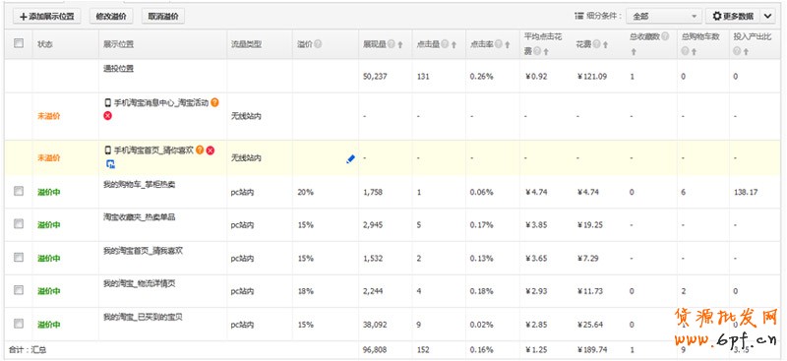Click the ¥189.74 total cost value
The width and height of the screenshot is (787, 361).
(591, 350)
